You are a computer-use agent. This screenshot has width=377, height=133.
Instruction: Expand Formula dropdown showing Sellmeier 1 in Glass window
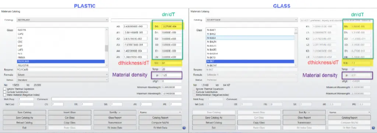[252, 75]
